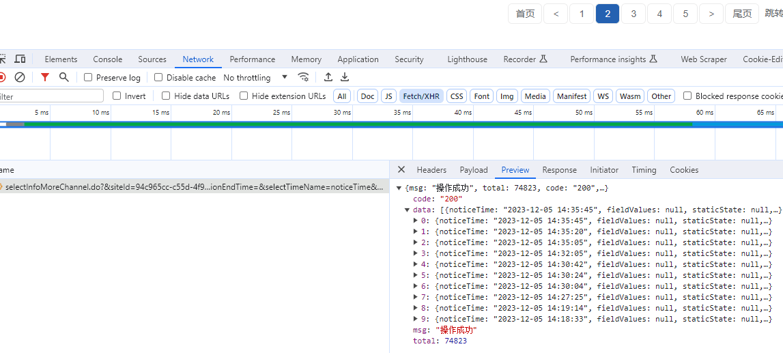Switch to the Console tab
Screen dimensions: 783x353
pyautogui.click(x=107, y=59)
